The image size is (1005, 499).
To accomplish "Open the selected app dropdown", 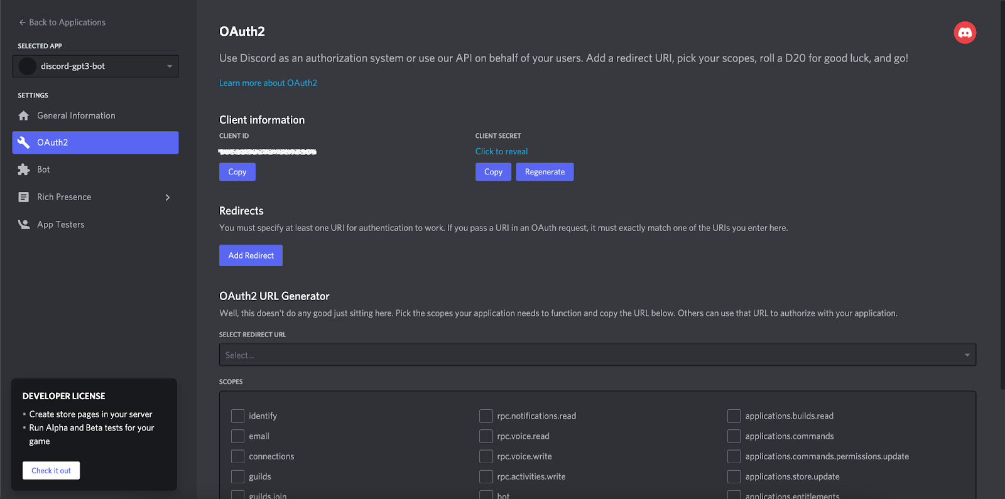I will coord(95,66).
